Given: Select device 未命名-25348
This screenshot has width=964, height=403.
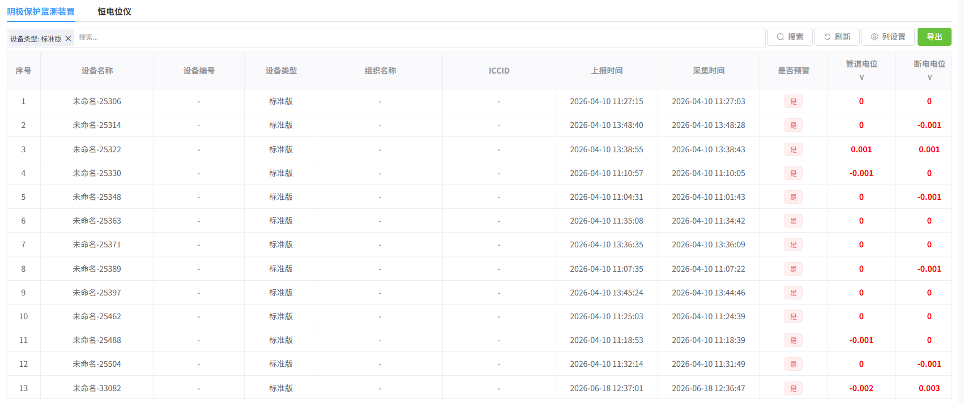Looking at the screenshot, I should pos(97,197).
